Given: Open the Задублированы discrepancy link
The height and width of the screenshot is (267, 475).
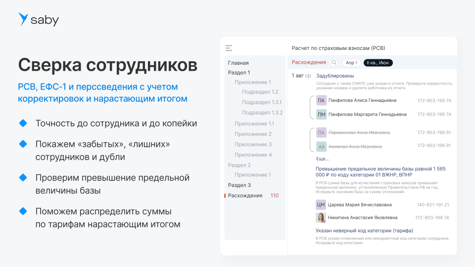Looking at the screenshot, I should pyautogui.click(x=335, y=76).
